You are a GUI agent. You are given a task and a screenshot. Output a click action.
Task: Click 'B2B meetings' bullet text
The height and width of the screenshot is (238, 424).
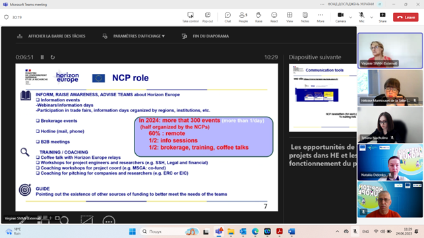pos(55,142)
